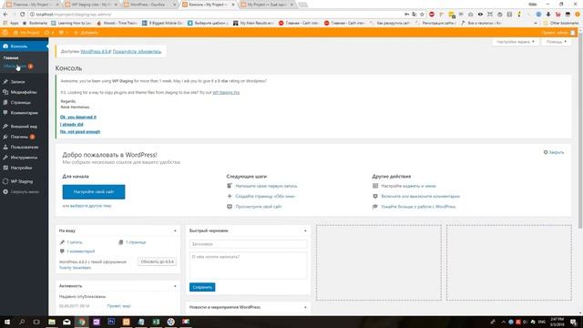Viewport: 583px width, 328px height.
Task: Collapse the Быстрый черновик widget
Action: (305, 231)
